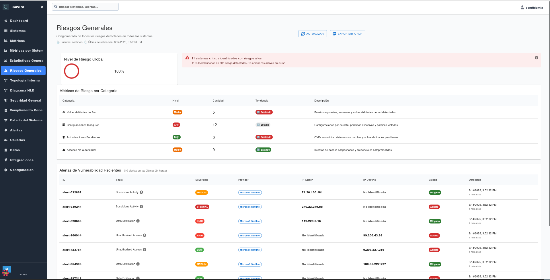This screenshot has height=280, width=550.
Task: Open the Topología Interna menu item
Action: click(x=25, y=81)
